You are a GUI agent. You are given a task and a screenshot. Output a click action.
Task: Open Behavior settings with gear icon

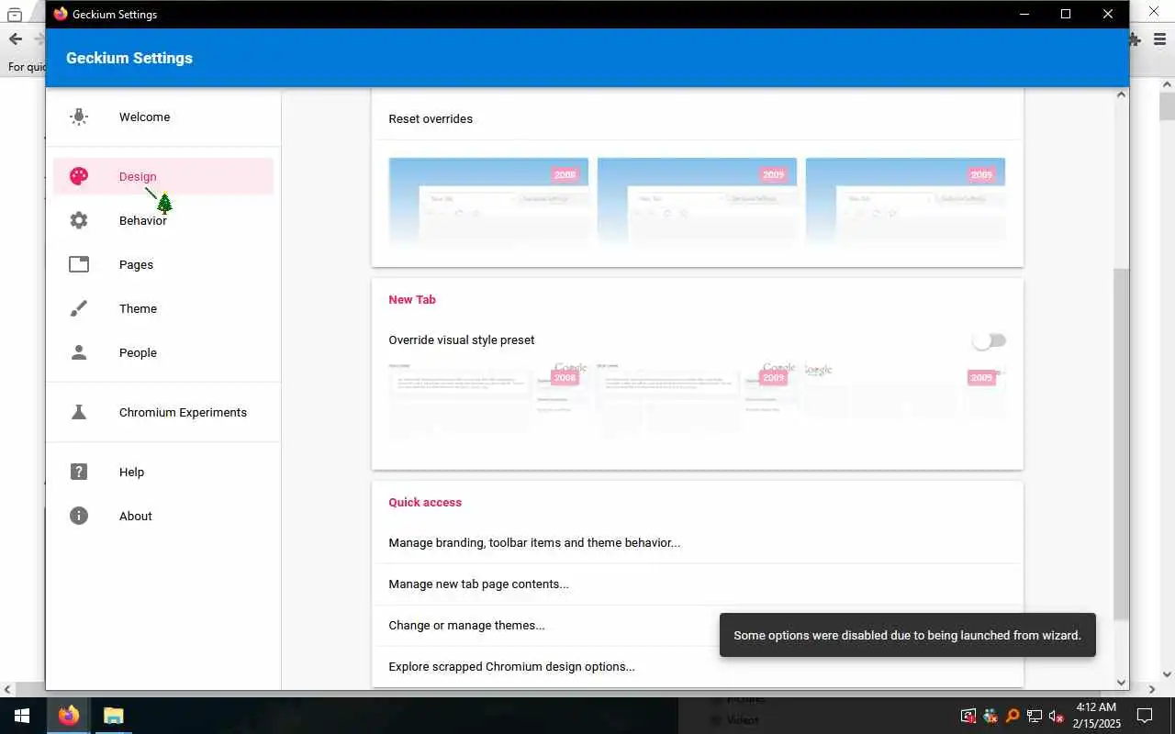click(x=162, y=220)
